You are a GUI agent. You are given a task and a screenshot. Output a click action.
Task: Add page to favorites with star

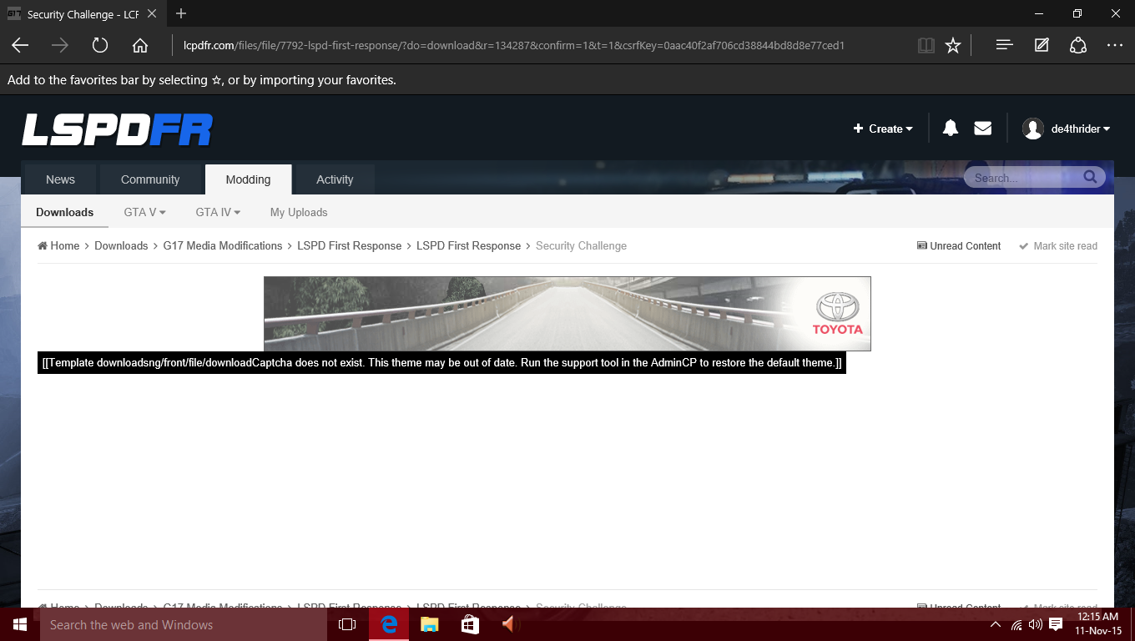pyautogui.click(x=953, y=45)
